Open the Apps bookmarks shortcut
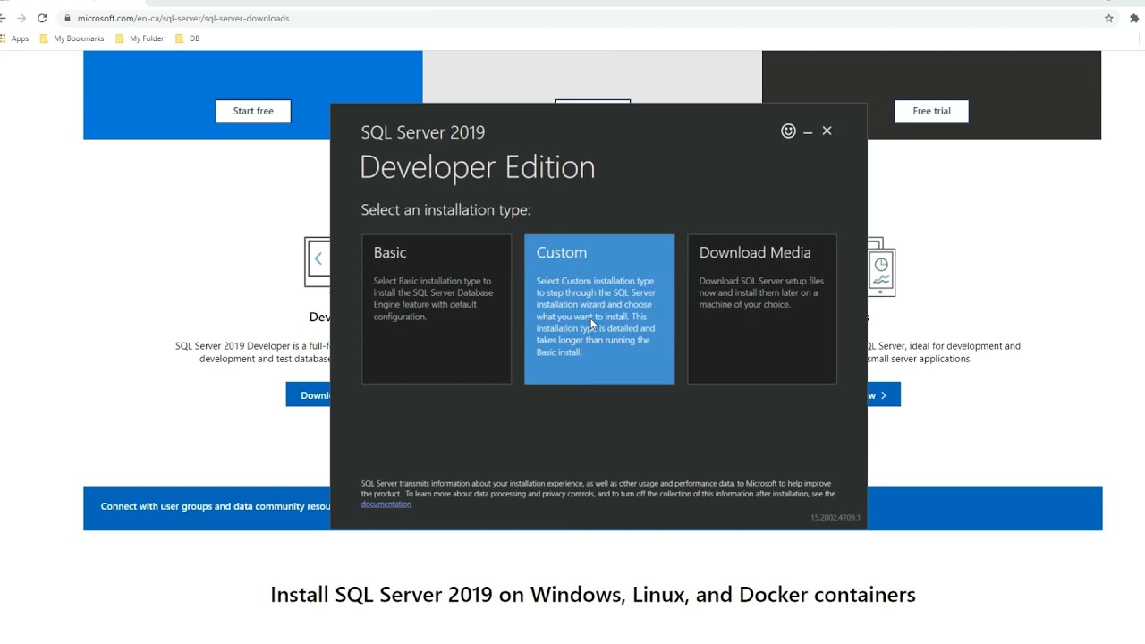 (14, 38)
